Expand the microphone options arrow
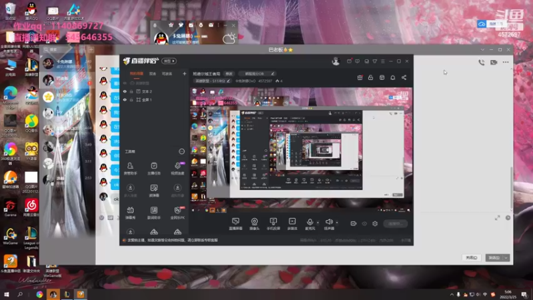The height and width of the screenshot is (300, 533). (318, 223)
